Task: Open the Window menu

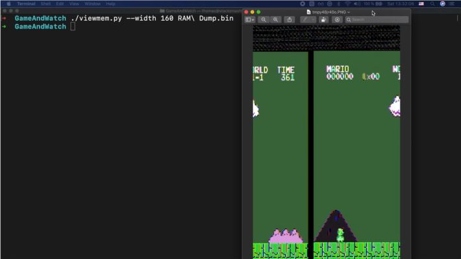Action: 92,4
